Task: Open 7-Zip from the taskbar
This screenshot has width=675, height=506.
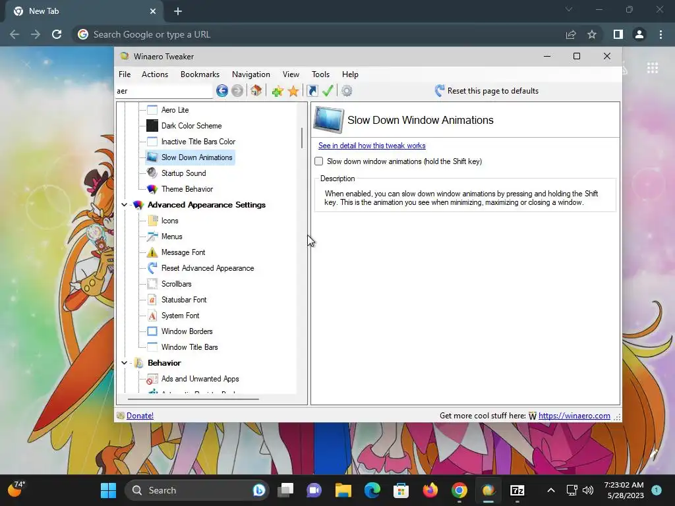Action: tap(517, 490)
